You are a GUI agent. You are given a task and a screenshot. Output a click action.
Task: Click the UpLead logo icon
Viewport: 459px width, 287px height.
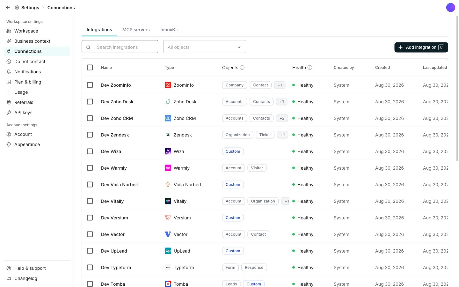point(168,251)
